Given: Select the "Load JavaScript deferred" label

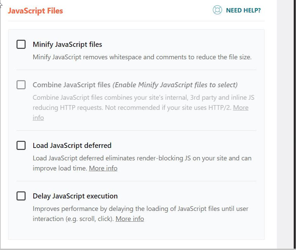Looking at the screenshot, I should pos(72,146).
